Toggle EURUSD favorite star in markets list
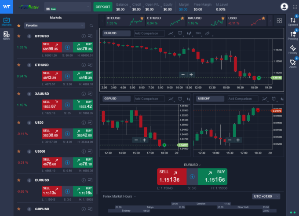Image resolution: width=299 pixels, height=216 pixels. [18, 180]
